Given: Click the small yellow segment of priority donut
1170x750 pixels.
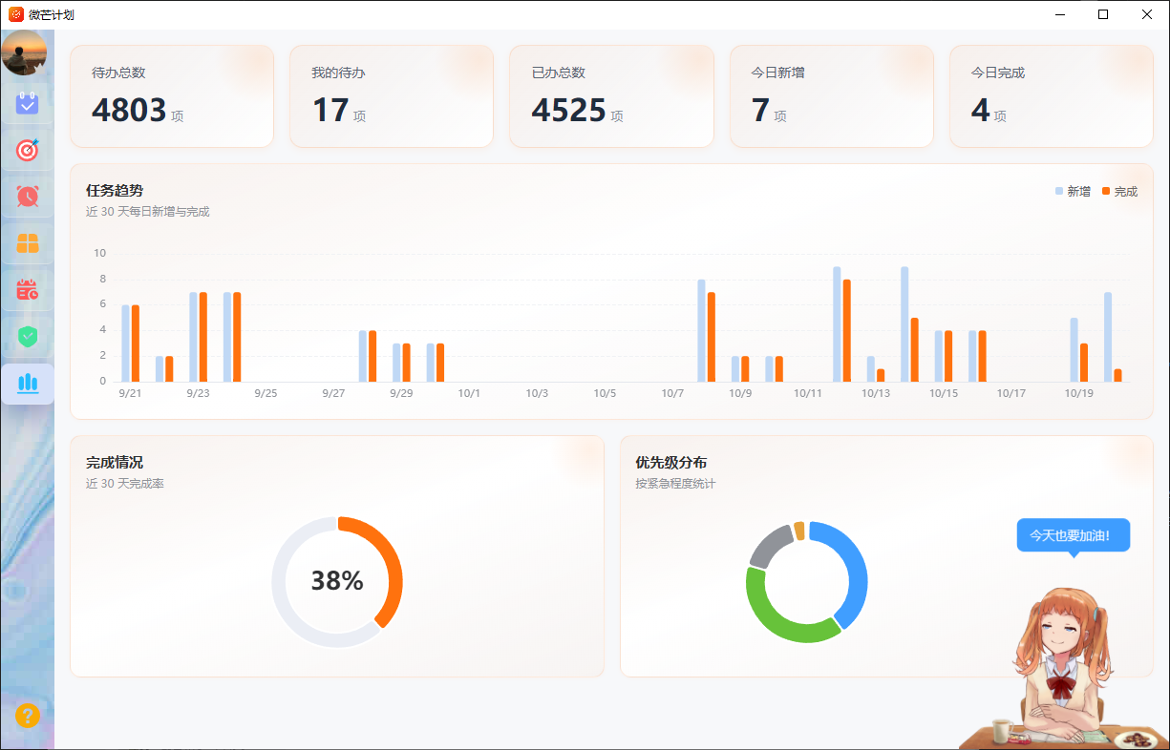Looking at the screenshot, I should [799, 530].
